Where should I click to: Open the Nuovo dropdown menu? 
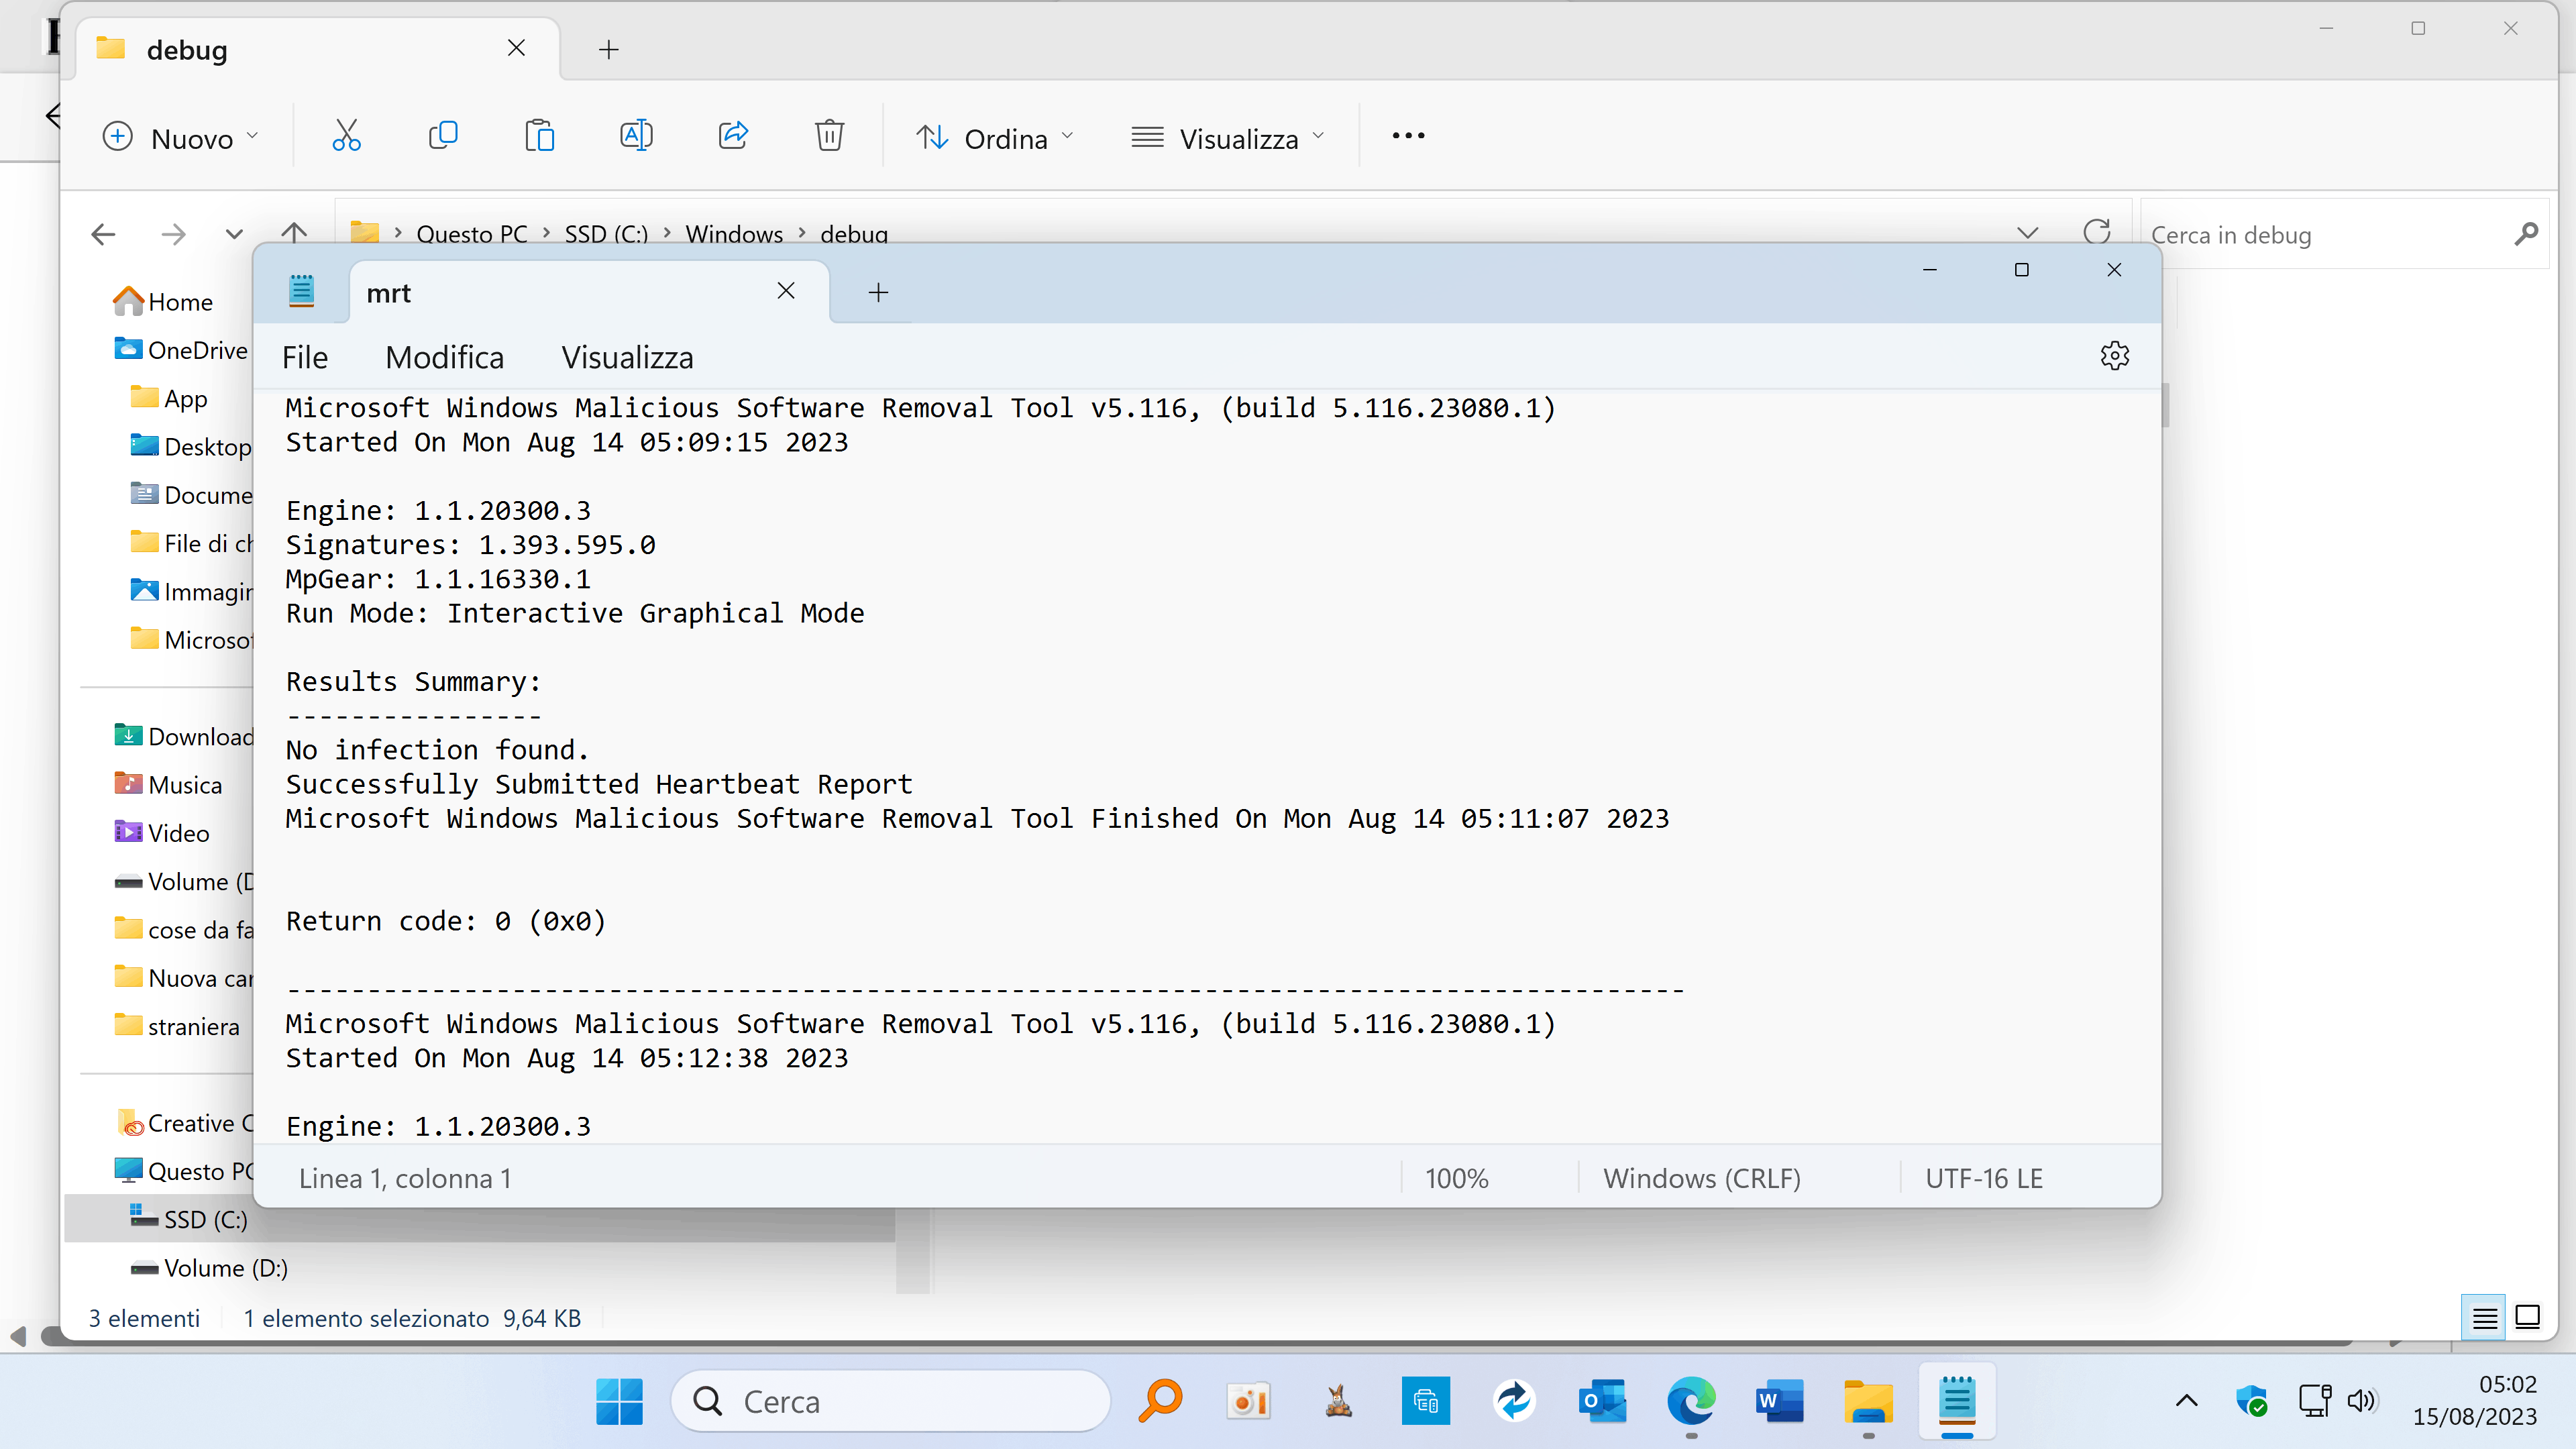tap(181, 138)
